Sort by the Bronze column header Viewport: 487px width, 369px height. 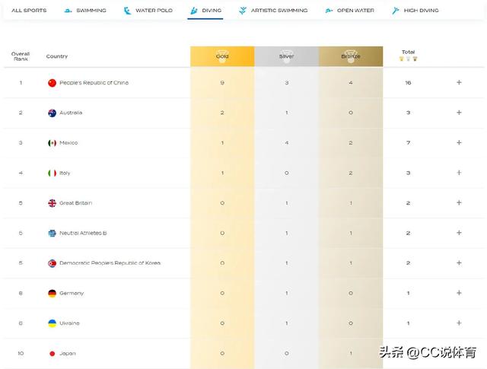(x=351, y=56)
